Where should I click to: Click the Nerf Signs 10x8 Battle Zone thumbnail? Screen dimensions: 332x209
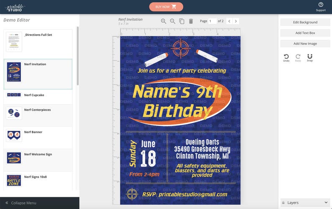coord(14,180)
